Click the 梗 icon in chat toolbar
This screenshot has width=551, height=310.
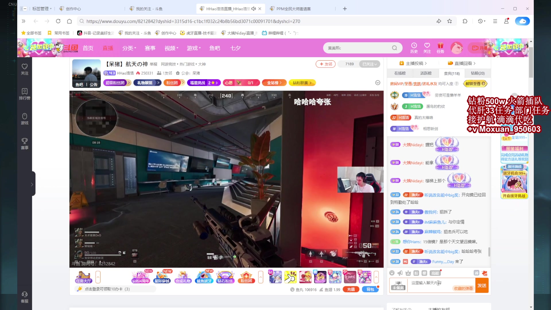click(x=424, y=273)
